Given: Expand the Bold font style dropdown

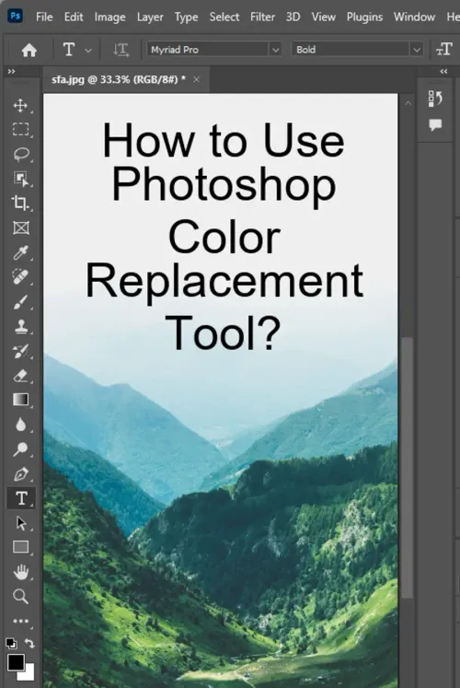Looking at the screenshot, I should [x=417, y=50].
